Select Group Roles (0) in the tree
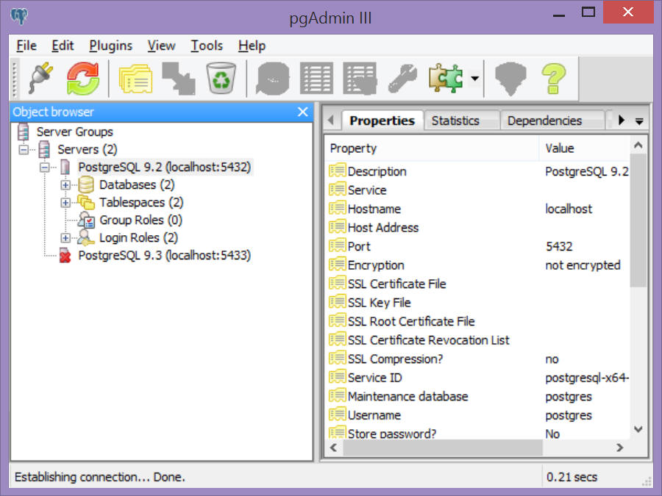 (x=140, y=220)
